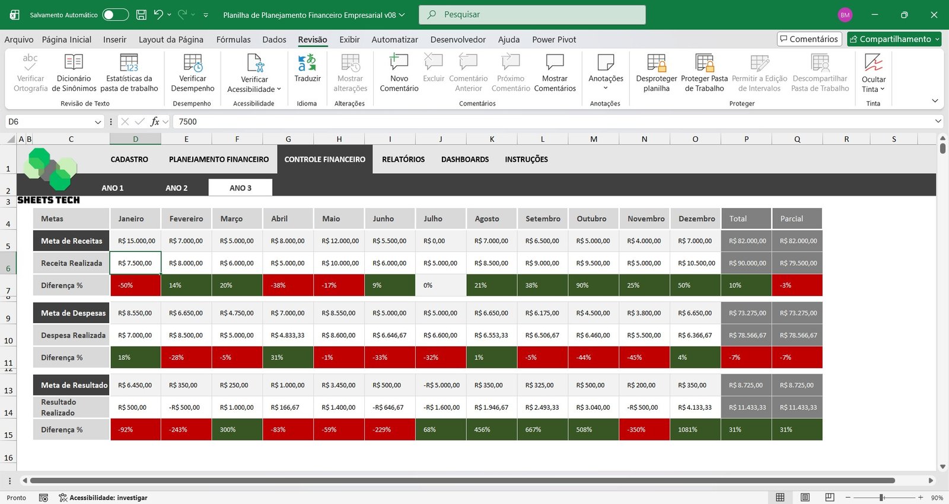949x504 pixels.
Task: Open the Name Box dropdown arrow
Action: [x=98, y=122]
